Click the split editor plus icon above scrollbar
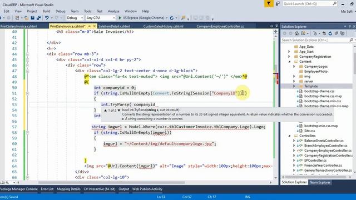356x200 pixels. [x=276, y=32]
